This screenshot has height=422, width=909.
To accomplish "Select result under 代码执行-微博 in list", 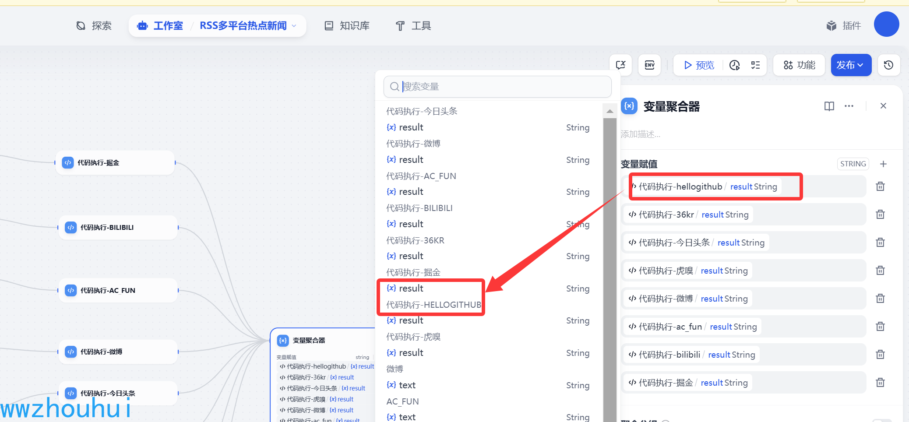I will 488,160.
